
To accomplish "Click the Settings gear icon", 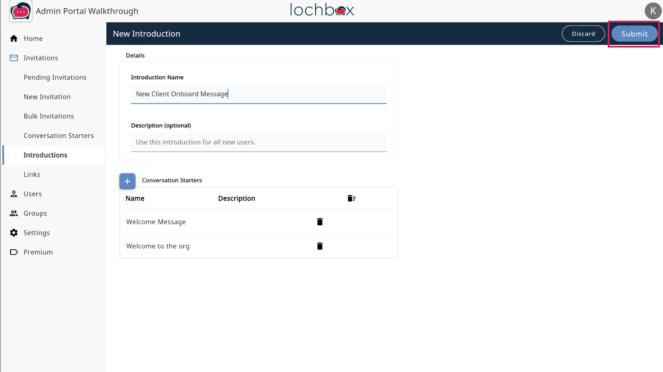I will pyautogui.click(x=14, y=233).
